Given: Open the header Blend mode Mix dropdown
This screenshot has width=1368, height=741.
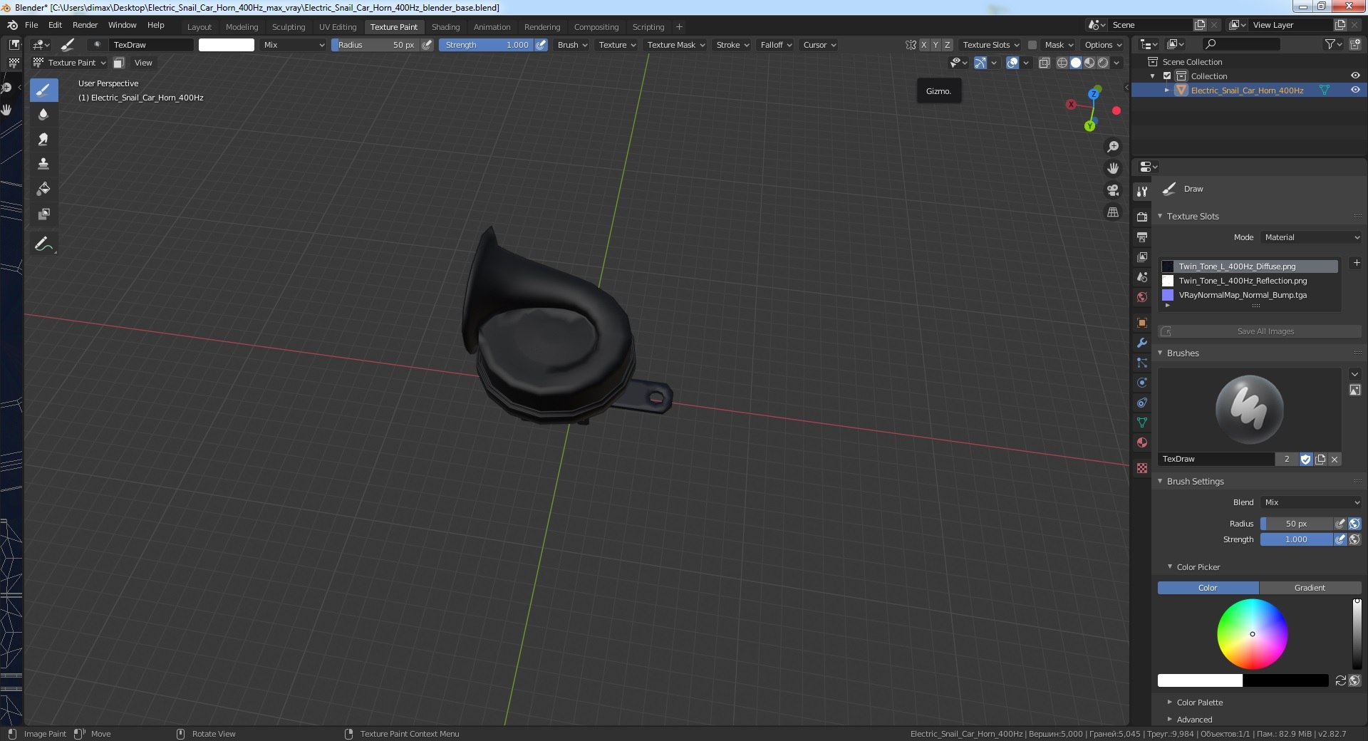Looking at the screenshot, I should (294, 45).
